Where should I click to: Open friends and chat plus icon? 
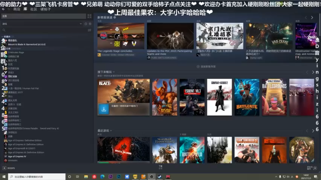click(x=315, y=168)
